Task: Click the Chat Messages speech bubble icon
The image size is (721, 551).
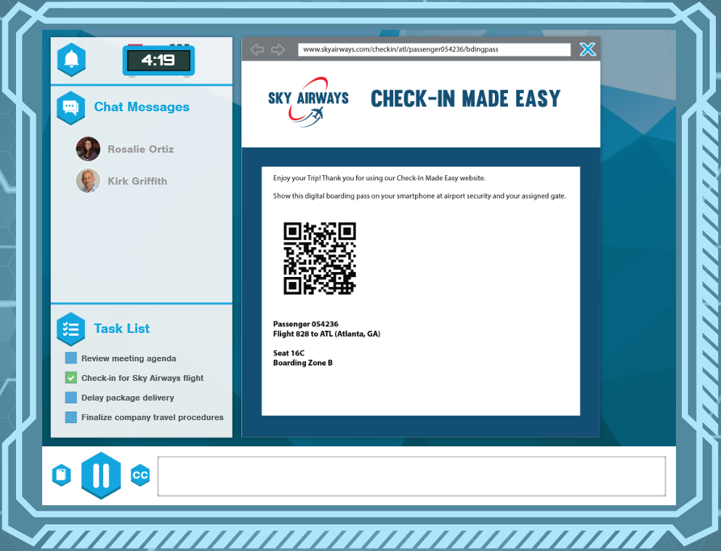Action: pos(72,107)
